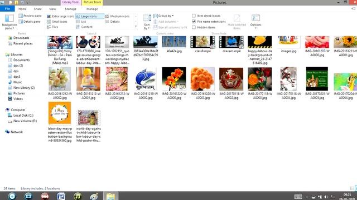Screen dimensions: 357x200
Task: Open the music player taskbar icon
Action: pyautogui.click(x=78, y=196)
